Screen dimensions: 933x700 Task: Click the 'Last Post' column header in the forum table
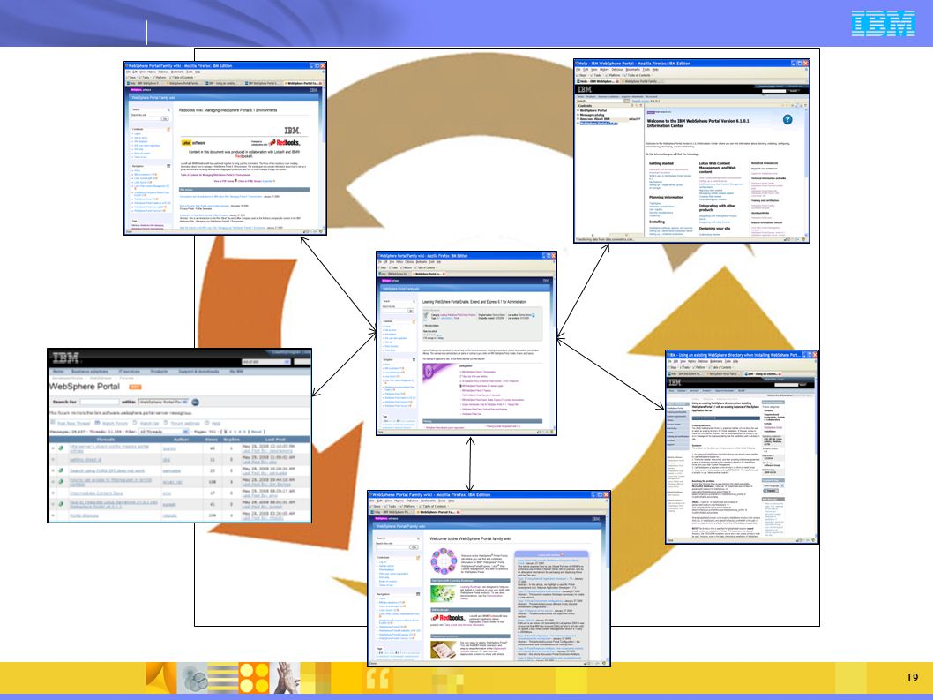click(x=275, y=440)
